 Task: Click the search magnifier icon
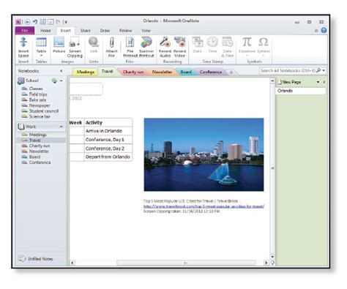point(318,70)
